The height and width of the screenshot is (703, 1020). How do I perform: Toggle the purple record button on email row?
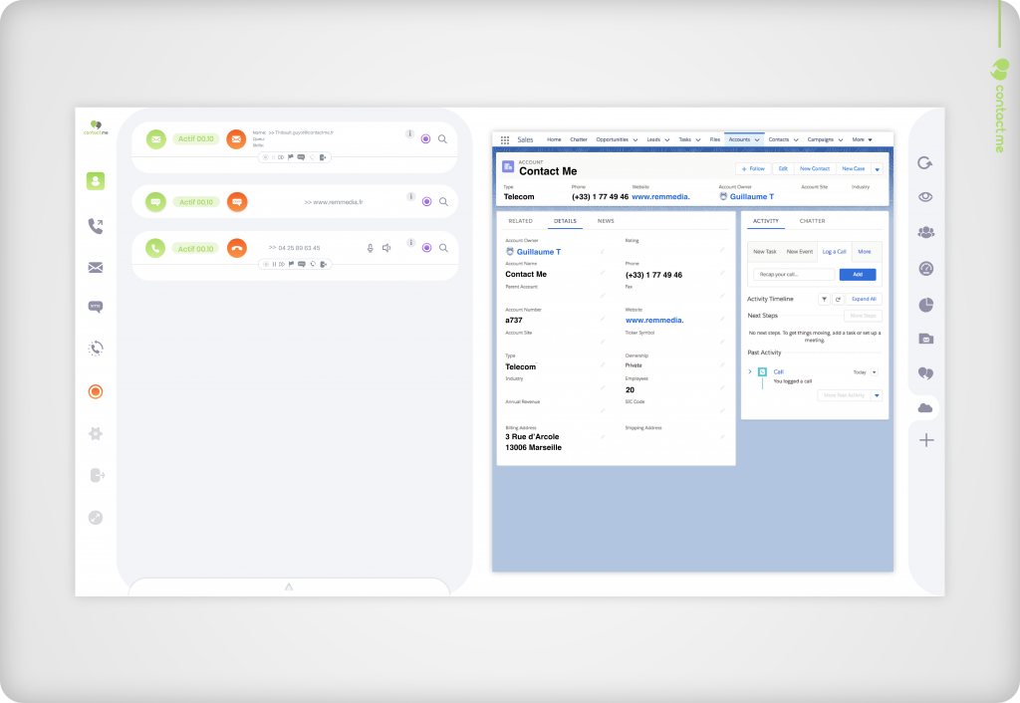(425, 139)
